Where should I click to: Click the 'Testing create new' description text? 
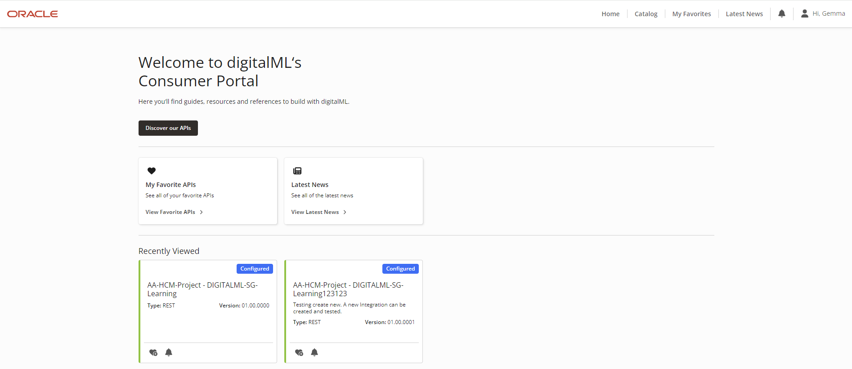[349, 308]
